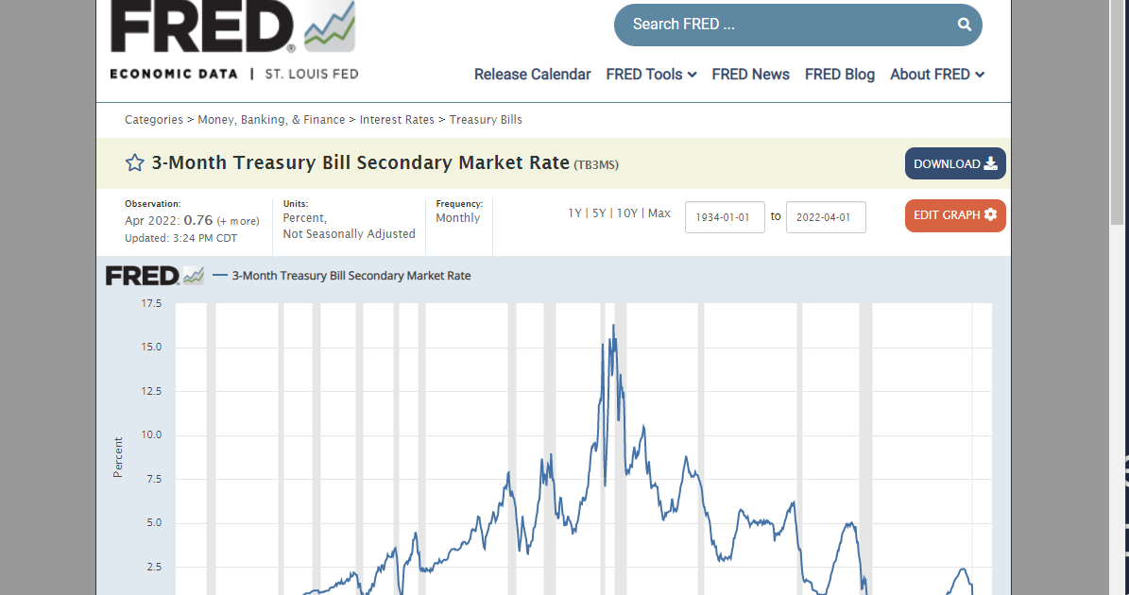
Task: Go to Categories breadcrumb
Action: [x=153, y=119]
